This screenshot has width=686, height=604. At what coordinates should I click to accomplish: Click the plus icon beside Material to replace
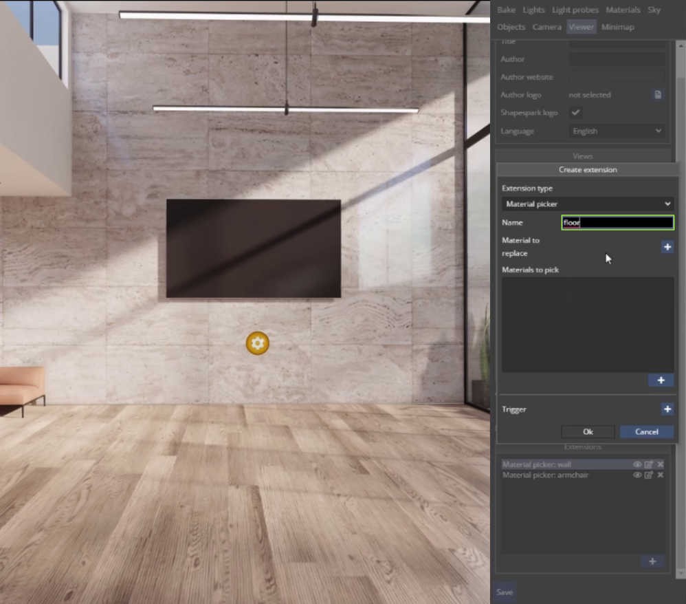[667, 247]
